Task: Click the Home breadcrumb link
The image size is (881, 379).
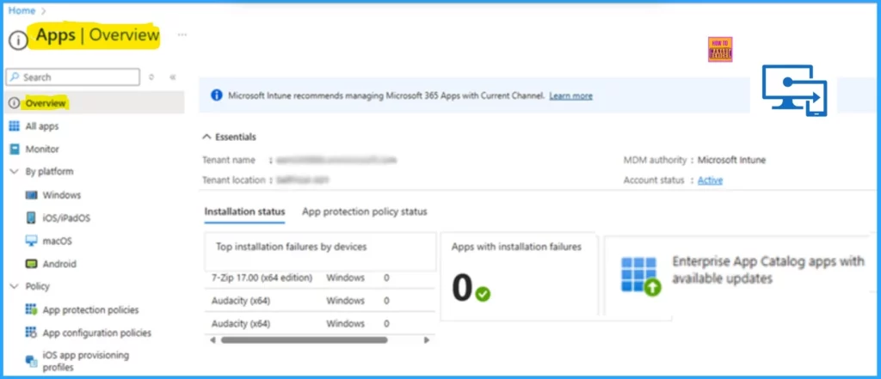Action: point(22,10)
